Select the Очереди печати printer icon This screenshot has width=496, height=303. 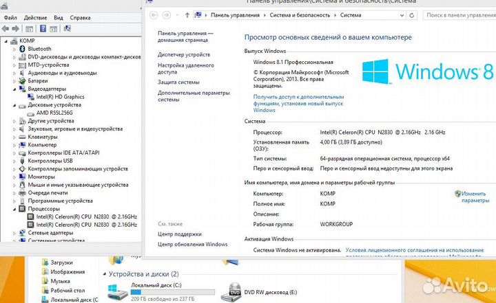coord(22,193)
